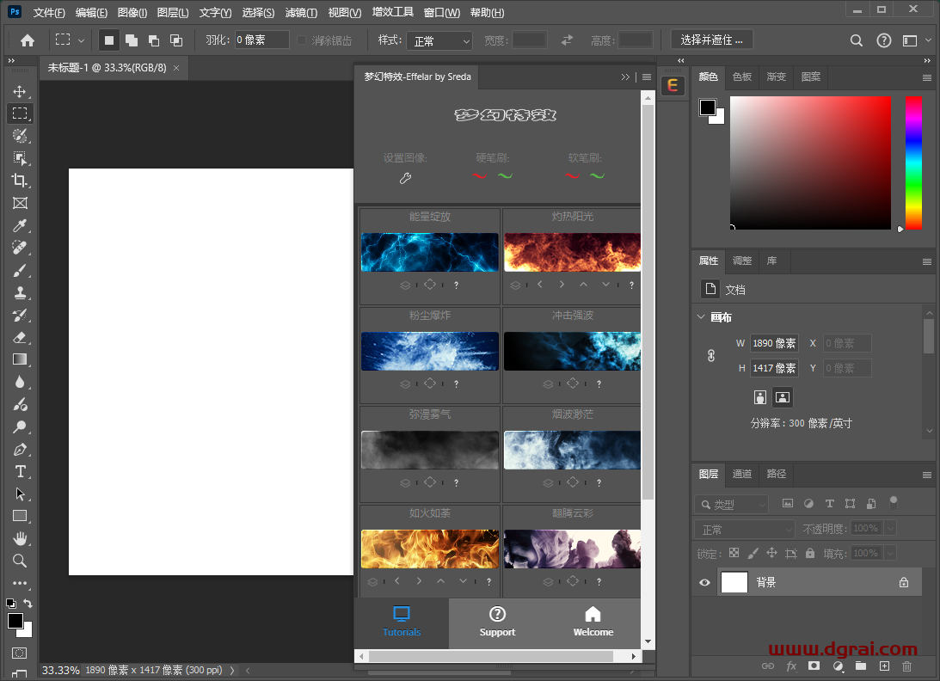The image size is (940, 681).
Task: Select the Pen tool
Action: pyautogui.click(x=21, y=448)
